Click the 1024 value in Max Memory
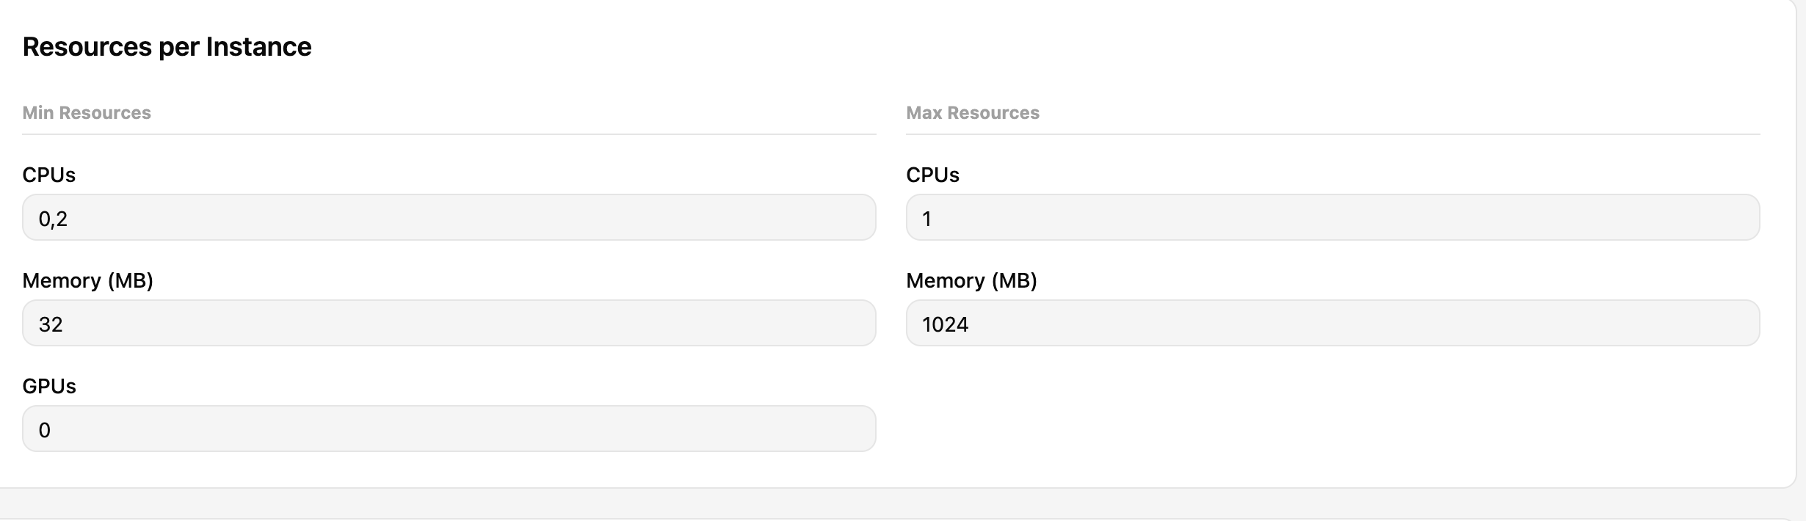1806x521 pixels. pos(945,324)
